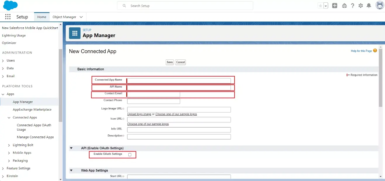This screenshot has height=181, width=385.
Task: Open AppExchange Marketplace in sidebar
Action: (x=32, y=110)
